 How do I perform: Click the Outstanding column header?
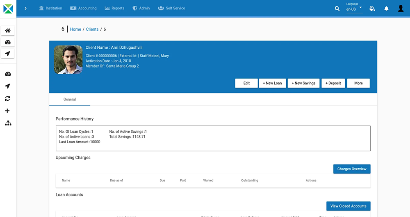point(249,181)
